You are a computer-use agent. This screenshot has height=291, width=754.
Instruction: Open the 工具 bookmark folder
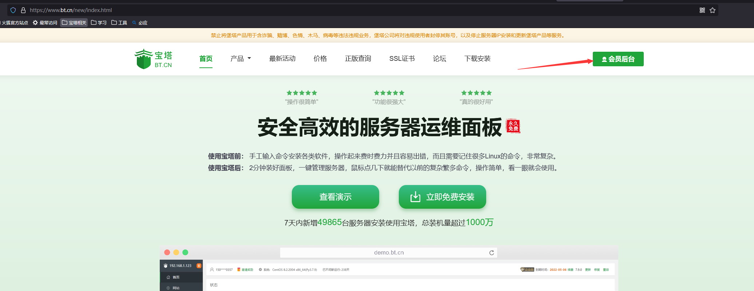(119, 23)
